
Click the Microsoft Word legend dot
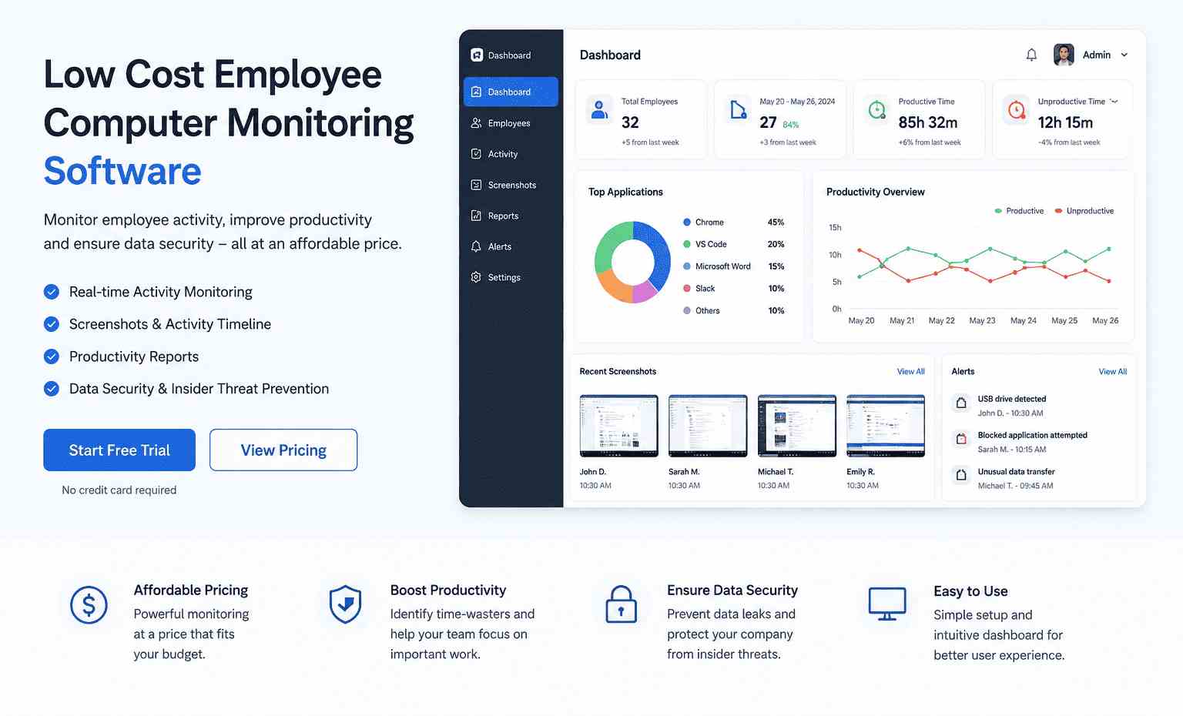(x=687, y=266)
